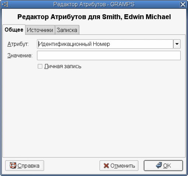This screenshot has width=188, height=176.
Task: Switch to the Источники tab
Action: [40, 30]
